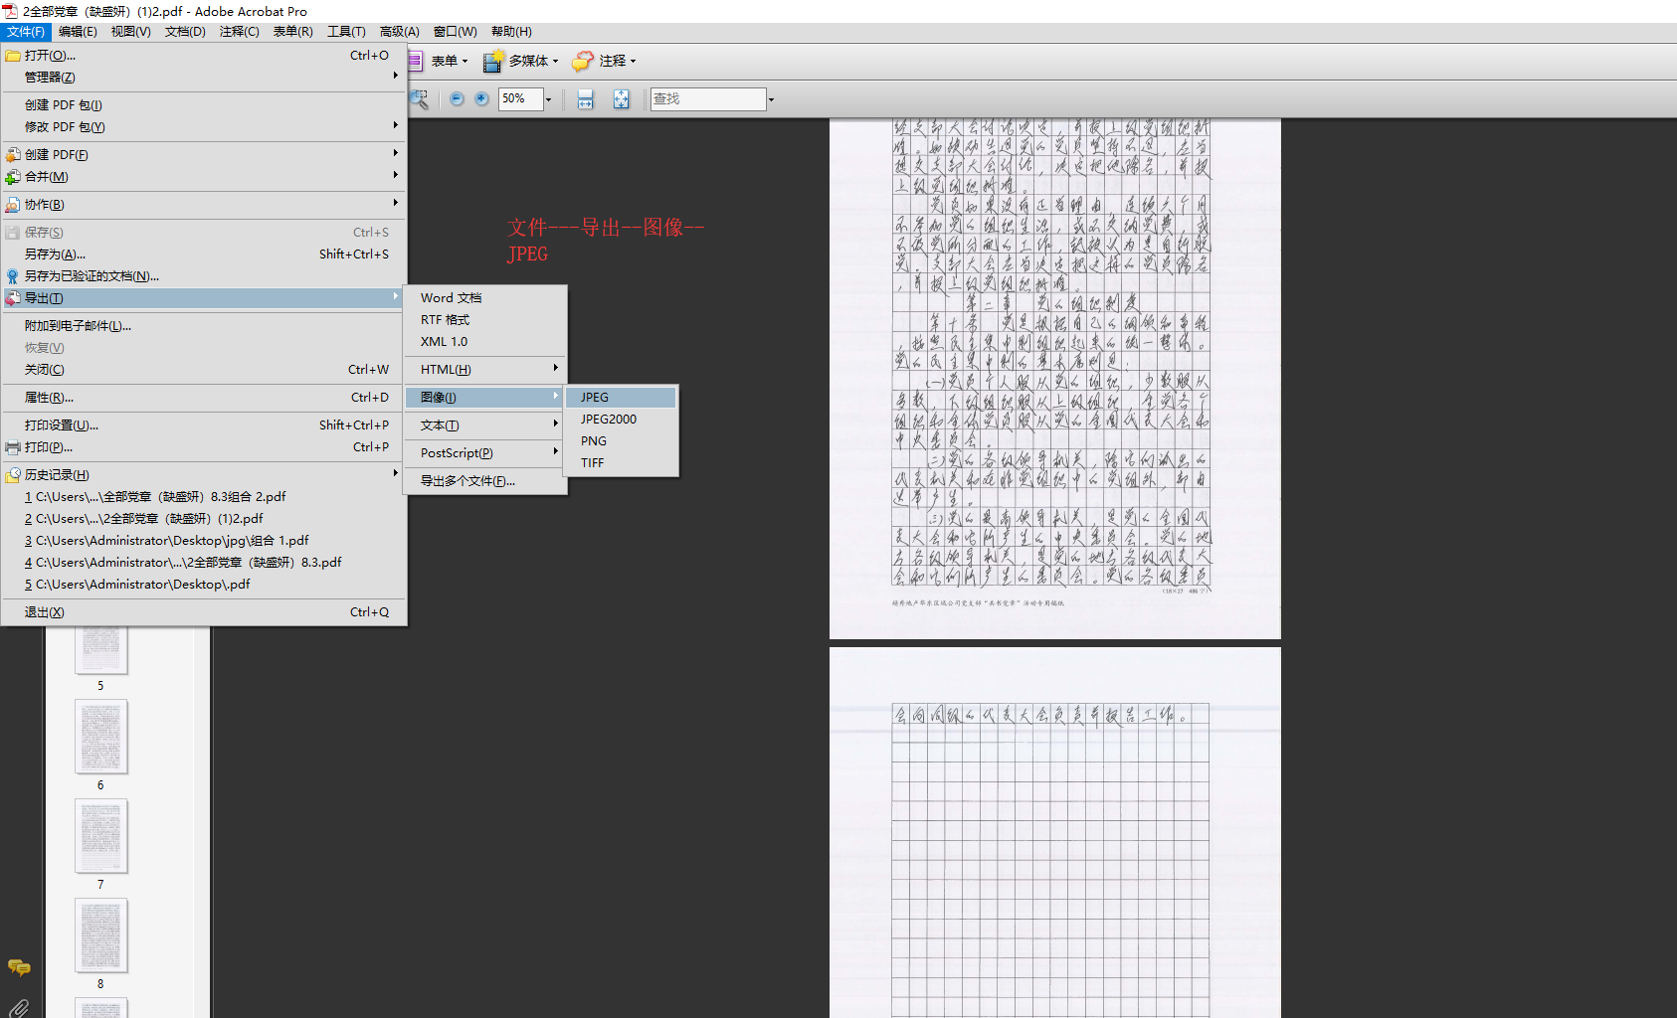
Task: Select page 7 thumbnail
Action: 100,836
